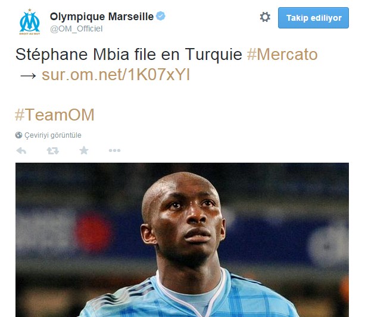Click the arrow symbol before the link

(x=28, y=75)
